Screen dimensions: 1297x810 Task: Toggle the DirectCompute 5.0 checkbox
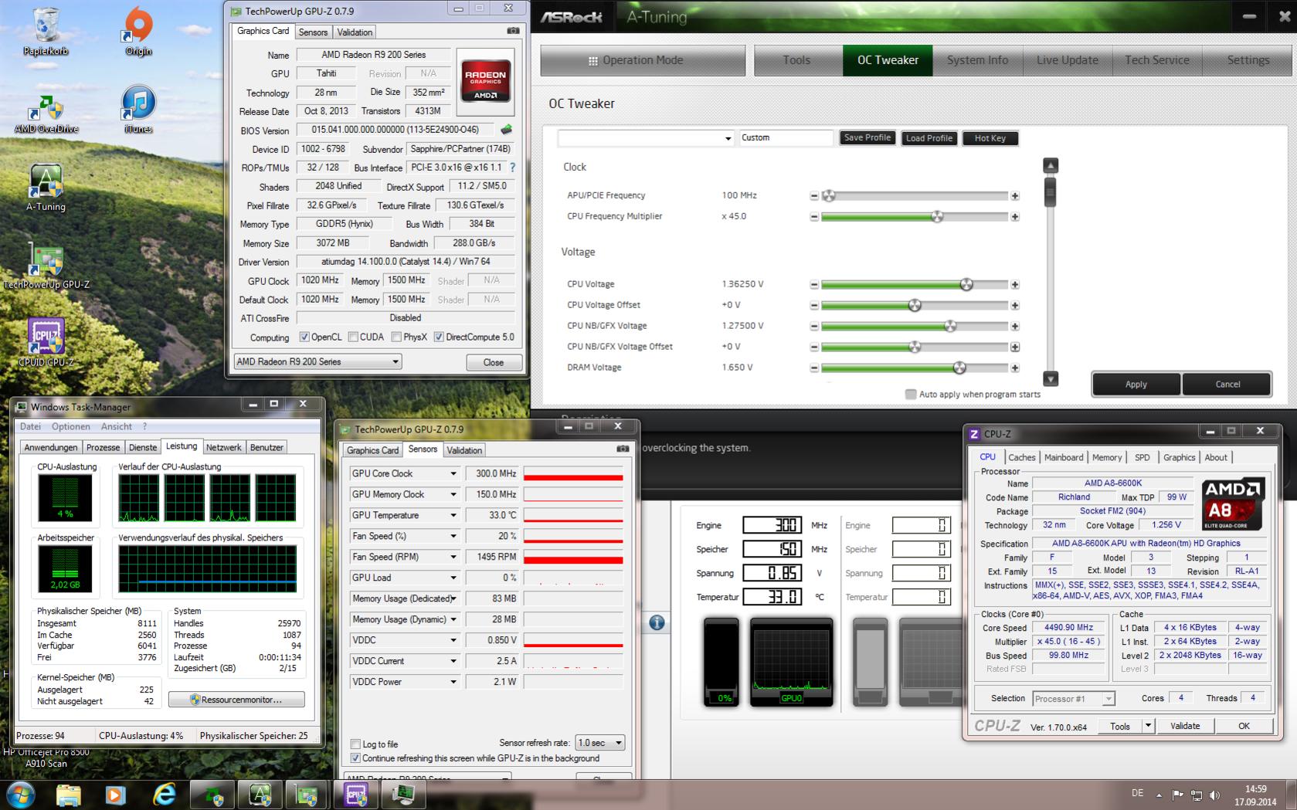[439, 337]
